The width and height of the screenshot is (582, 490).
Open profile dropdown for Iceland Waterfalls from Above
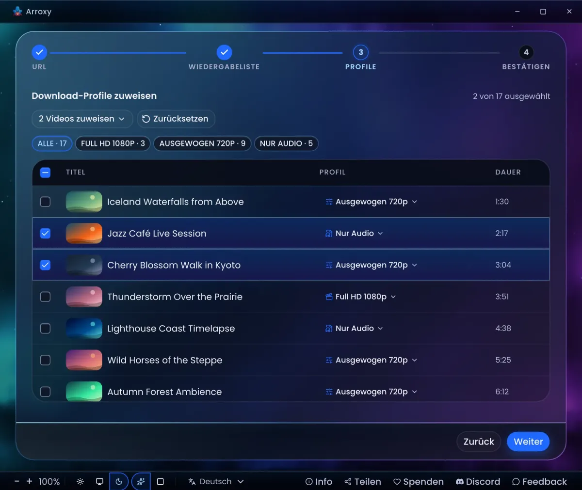click(x=371, y=202)
